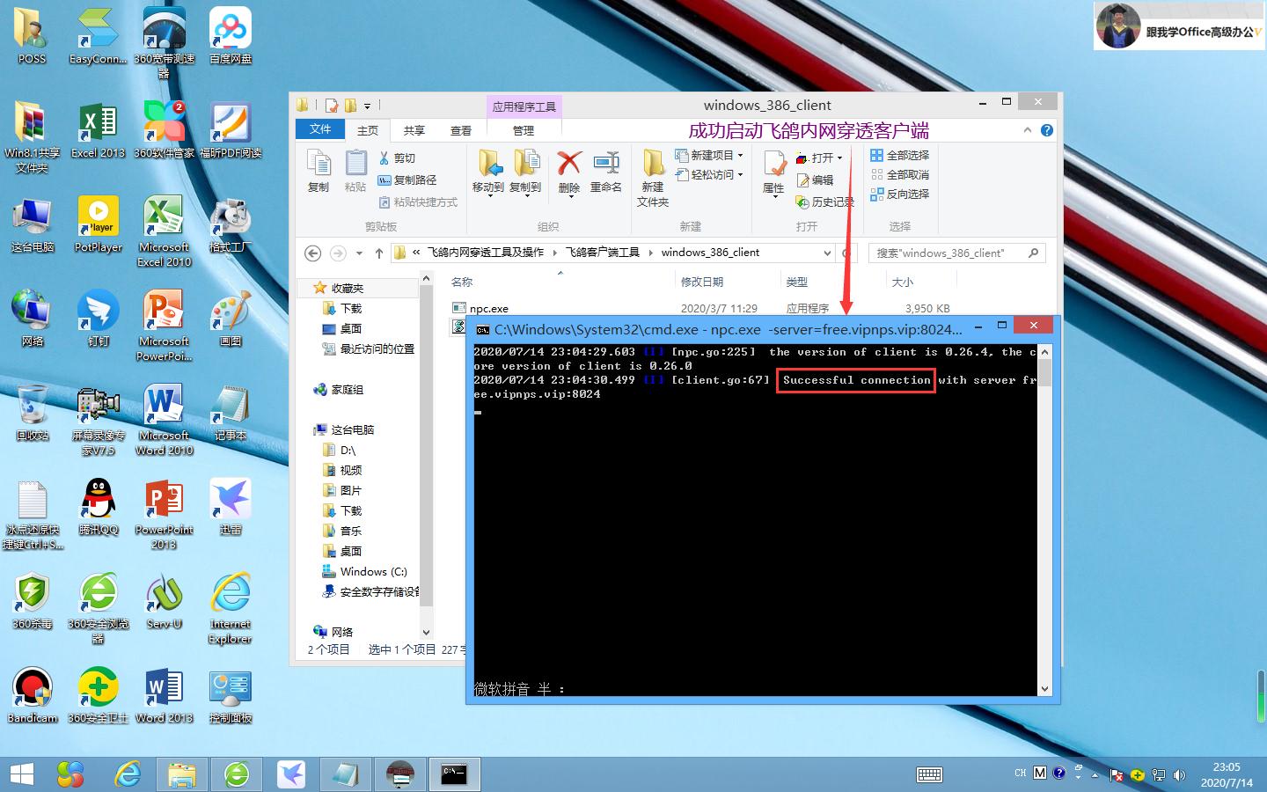
Task: Click the 历史记录 (History) icon
Action: pyautogui.click(x=824, y=202)
